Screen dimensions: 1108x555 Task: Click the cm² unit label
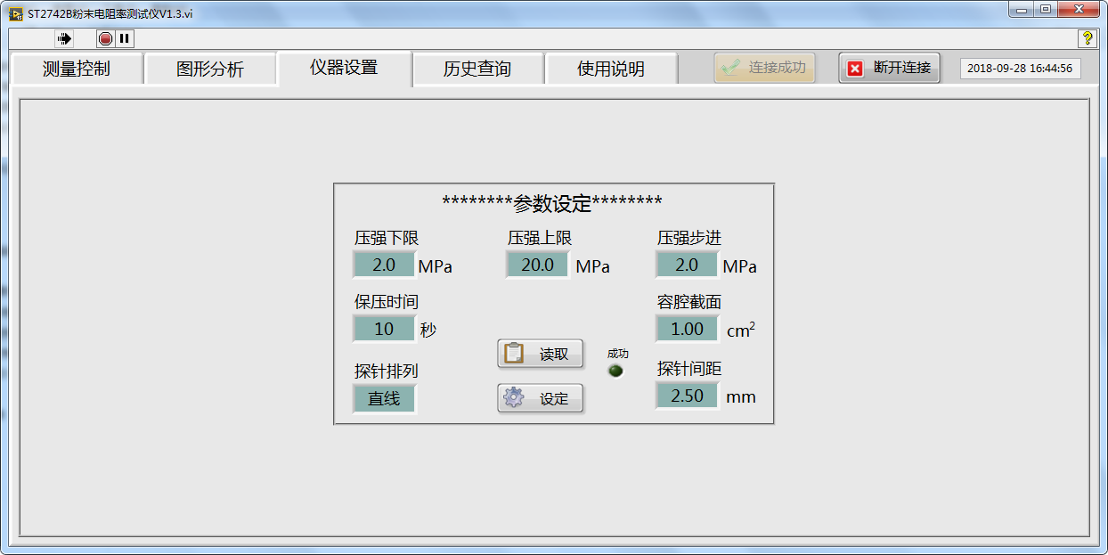coord(741,330)
